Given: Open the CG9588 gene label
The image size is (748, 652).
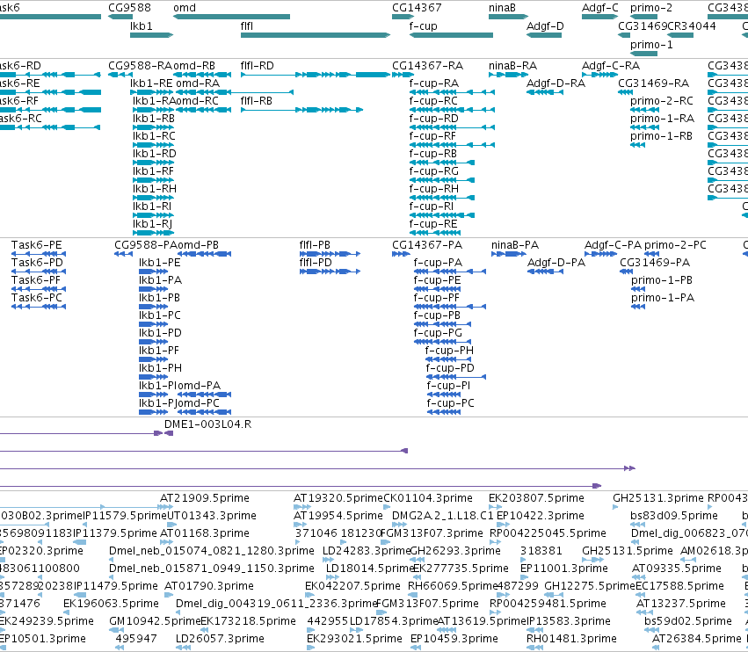Looking at the screenshot, I should (x=129, y=8).
